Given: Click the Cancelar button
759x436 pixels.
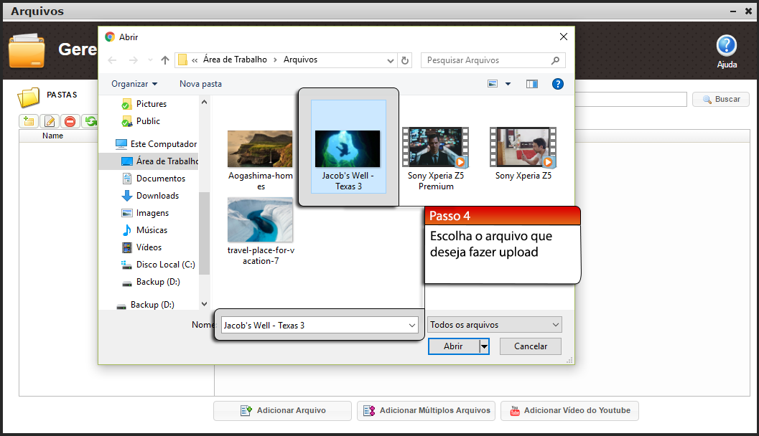Looking at the screenshot, I should [531, 346].
